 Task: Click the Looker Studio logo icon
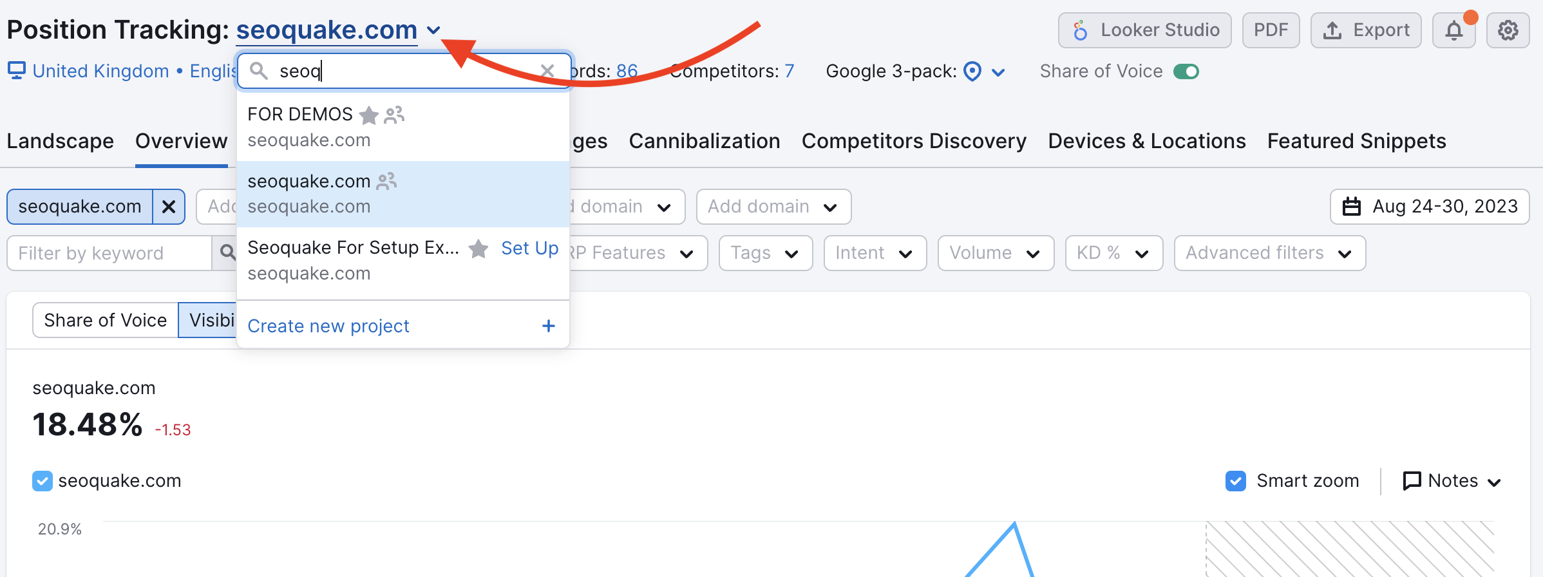tap(1080, 30)
